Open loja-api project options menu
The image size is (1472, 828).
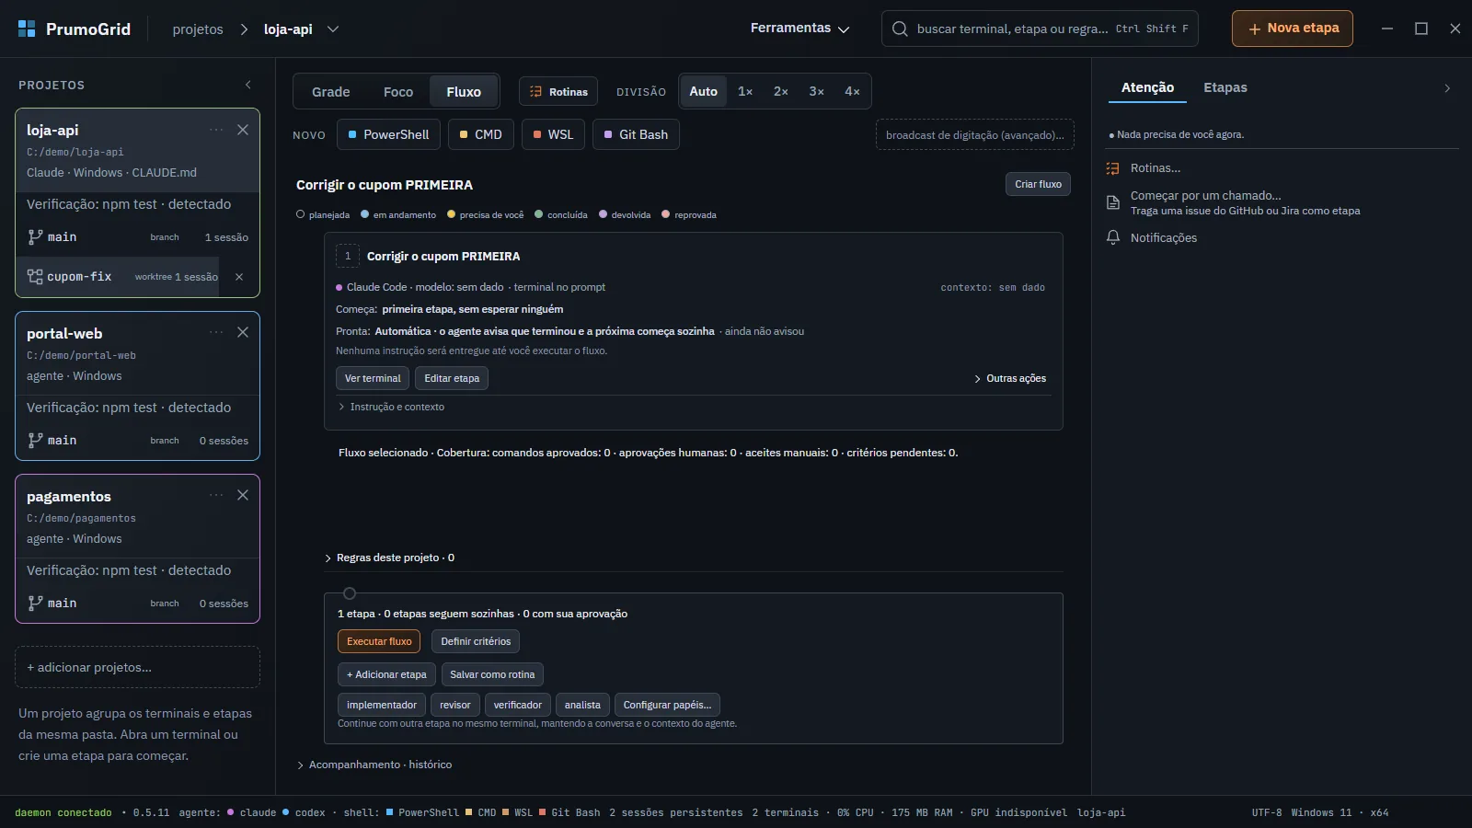click(x=216, y=130)
